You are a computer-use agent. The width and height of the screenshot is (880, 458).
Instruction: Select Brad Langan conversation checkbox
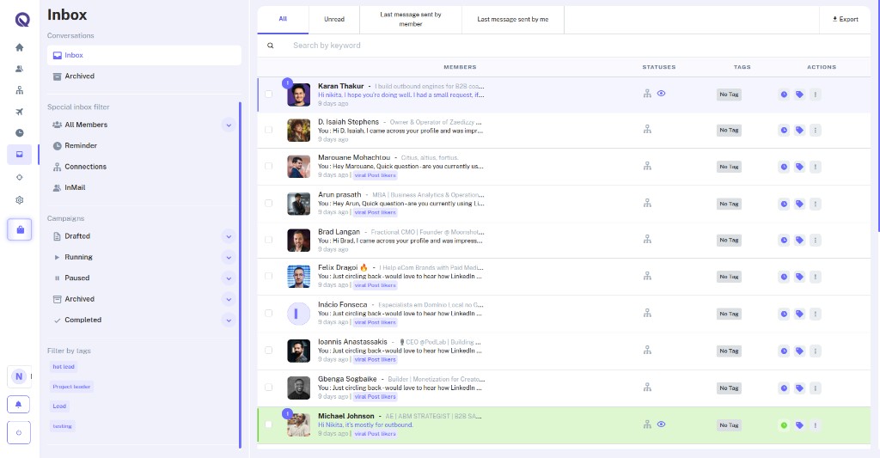click(269, 240)
